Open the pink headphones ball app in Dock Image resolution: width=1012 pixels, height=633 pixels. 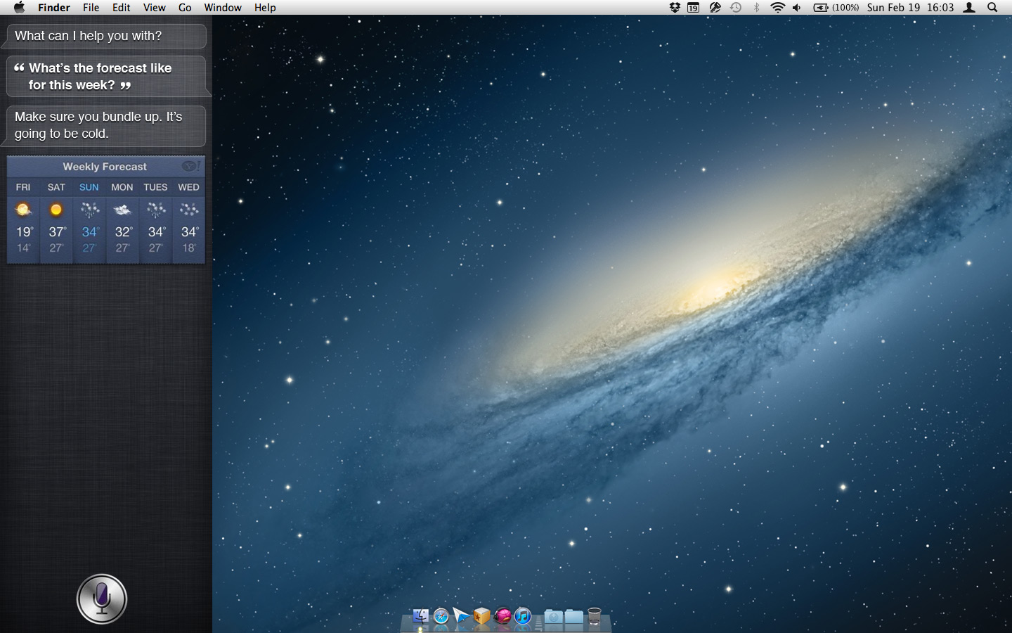[x=502, y=616]
